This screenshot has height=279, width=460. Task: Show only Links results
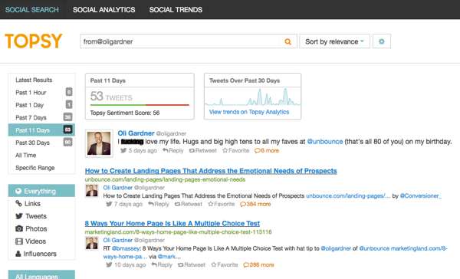[x=28, y=204]
